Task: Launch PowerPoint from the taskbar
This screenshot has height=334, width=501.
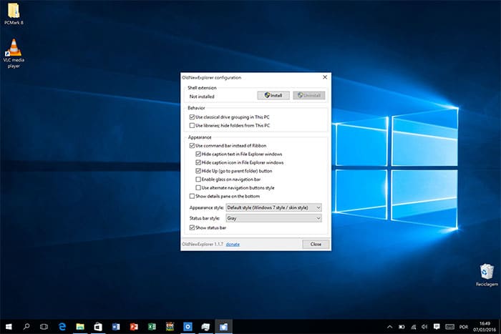Action: click(x=134, y=326)
